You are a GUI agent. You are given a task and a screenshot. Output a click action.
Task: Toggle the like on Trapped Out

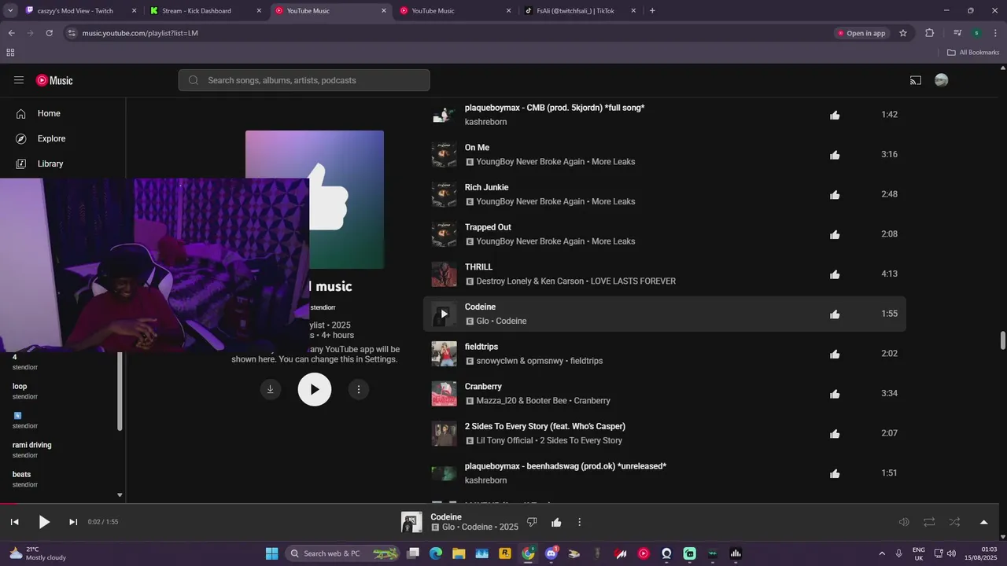click(835, 234)
